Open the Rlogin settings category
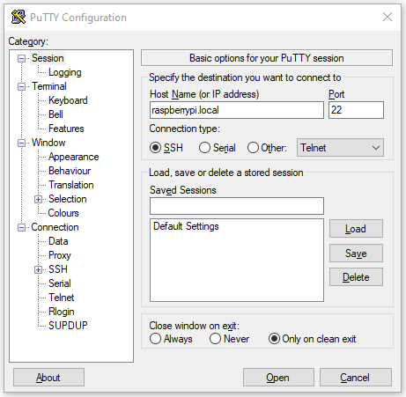The height and width of the screenshot is (397, 406). click(62, 312)
